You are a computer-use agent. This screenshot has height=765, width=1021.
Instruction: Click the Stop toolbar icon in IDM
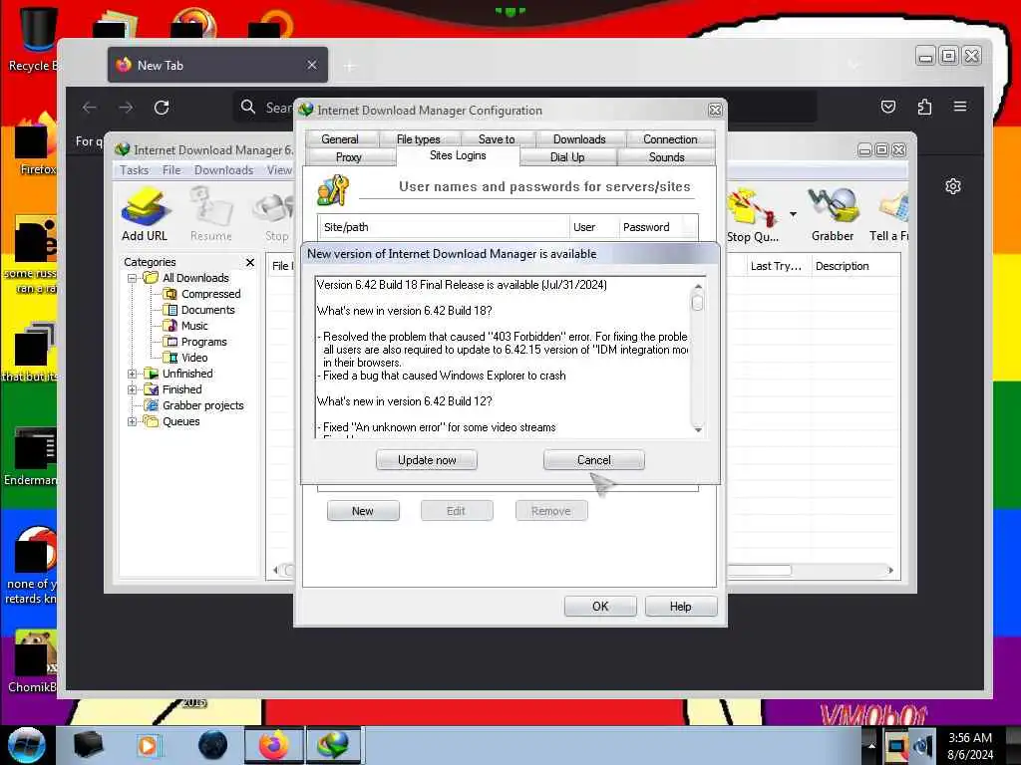[x=277, y=215]
